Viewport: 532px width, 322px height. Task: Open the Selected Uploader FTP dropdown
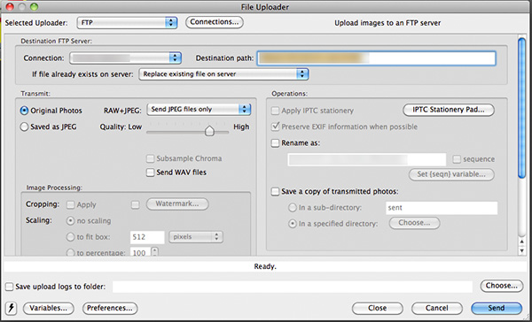[x=127, y=23]
